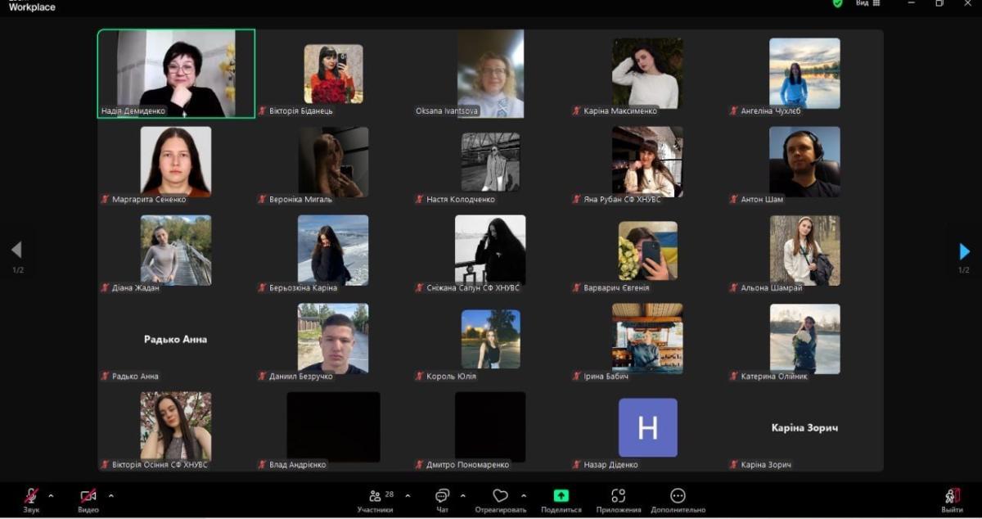Open the Участники participants panel

[x=375, y=496]
